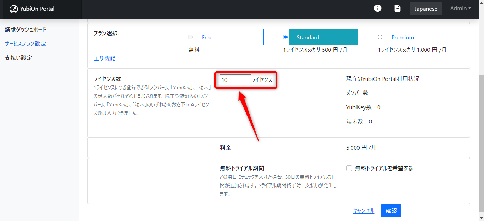Select the Free plan radio button
484x221 pixels.
[191, 37]
